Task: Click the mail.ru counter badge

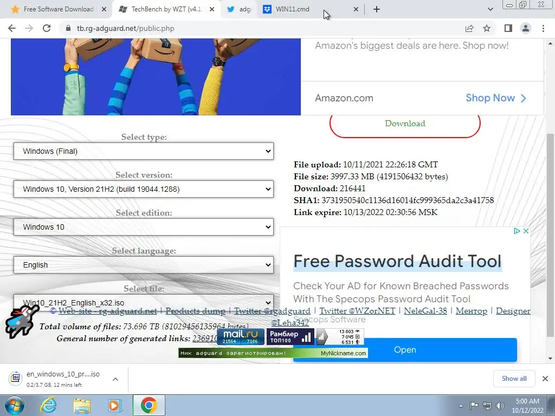Action: pos(241,336)
